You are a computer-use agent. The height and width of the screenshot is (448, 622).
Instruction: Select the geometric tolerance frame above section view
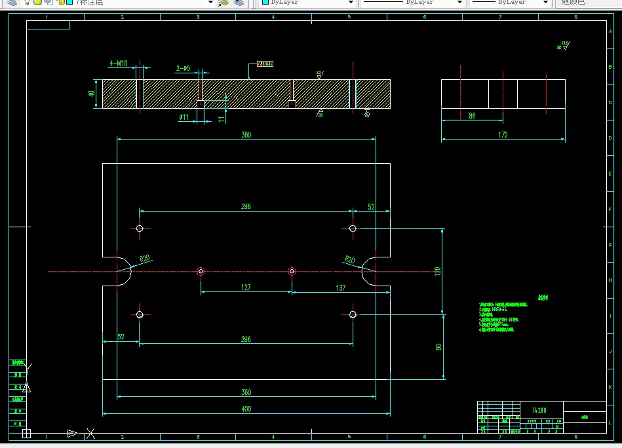click(x=265, y=64)
